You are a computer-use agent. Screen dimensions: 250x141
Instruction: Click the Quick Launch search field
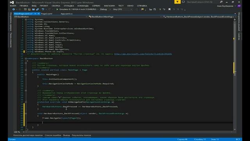202,2
